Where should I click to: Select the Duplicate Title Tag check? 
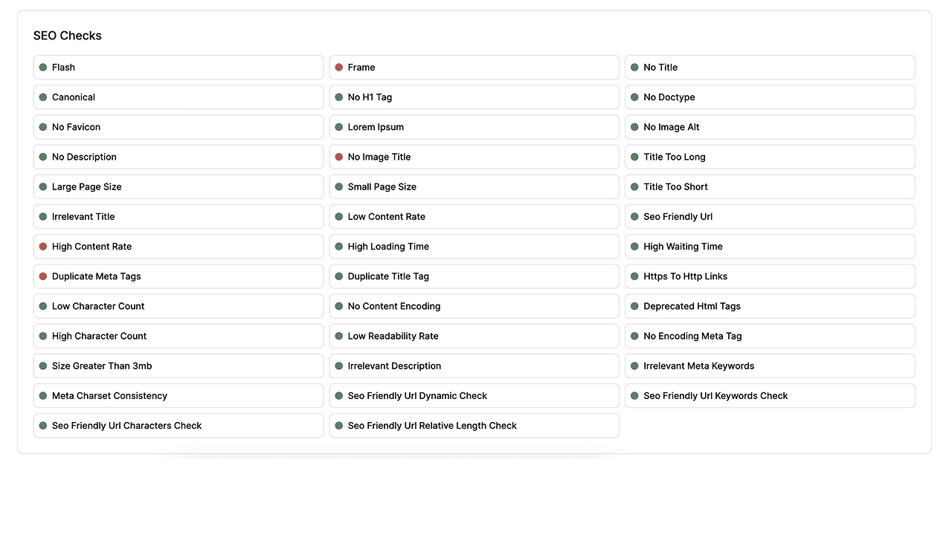475,276
